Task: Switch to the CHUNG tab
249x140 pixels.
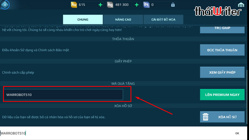Action: click(83, 19)
